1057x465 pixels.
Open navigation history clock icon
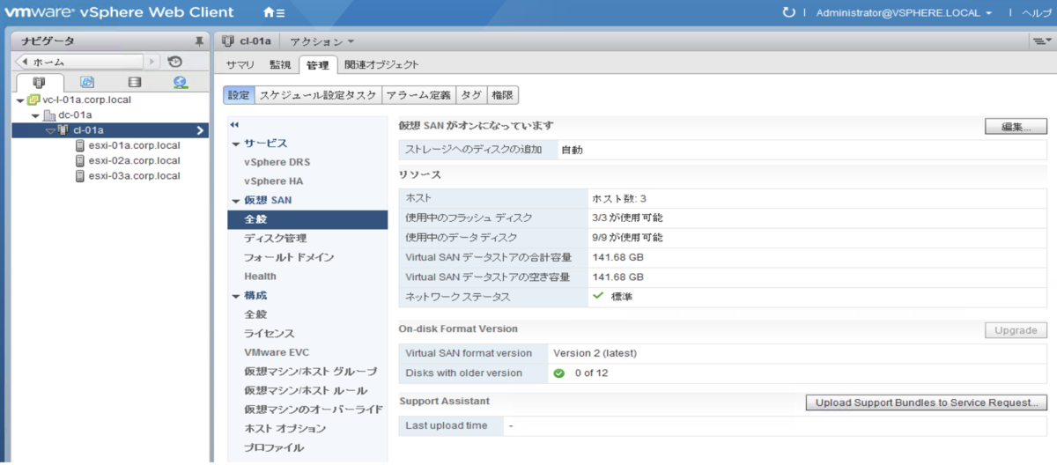point(175,62)
